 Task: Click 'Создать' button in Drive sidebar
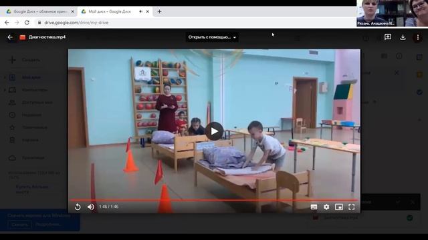click(x=24, y=60)
